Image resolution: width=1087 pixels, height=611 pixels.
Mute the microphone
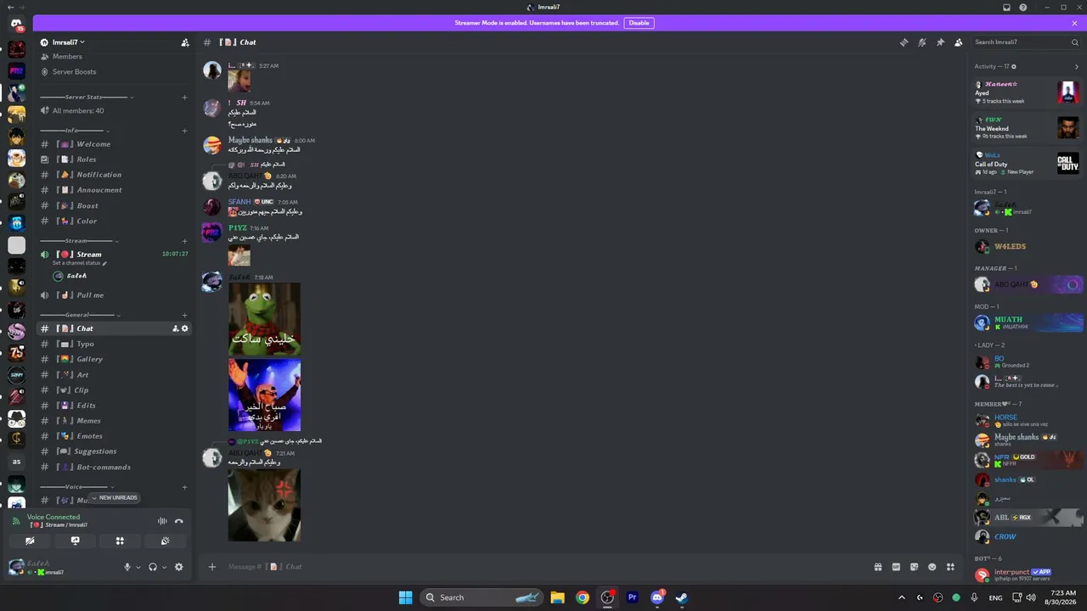(127, 567)
